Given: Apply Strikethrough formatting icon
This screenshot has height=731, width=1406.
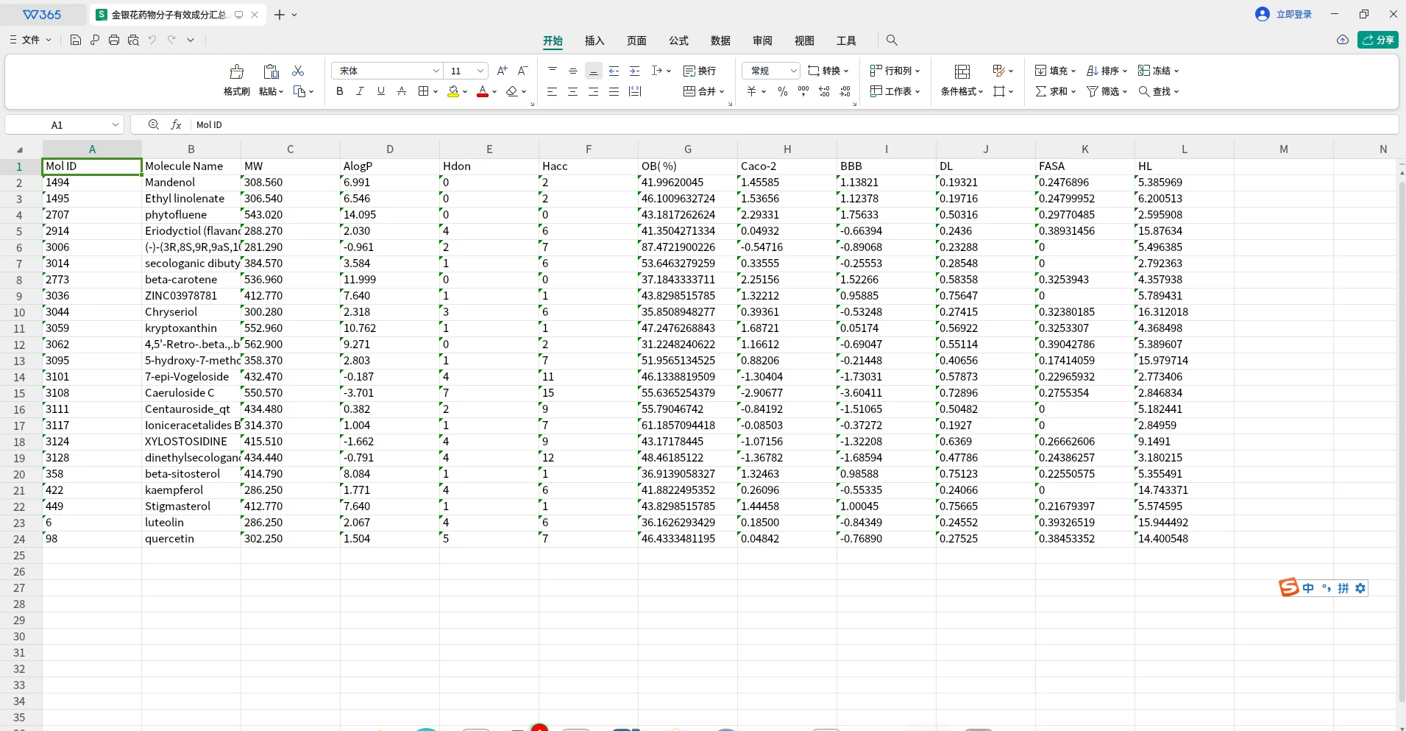Looking at the screenshot, I should [x=402, y=91].
